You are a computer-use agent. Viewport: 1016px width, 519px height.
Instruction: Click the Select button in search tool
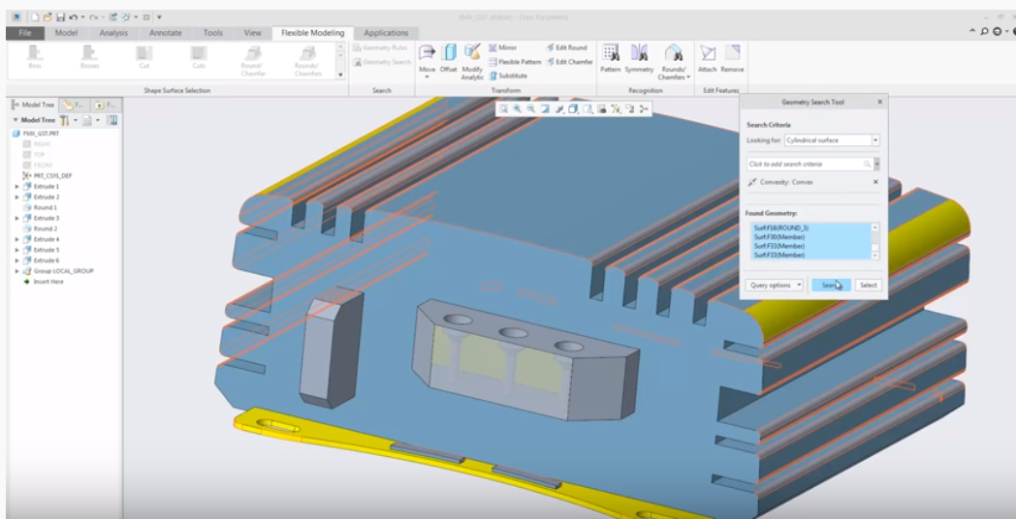tap(868, 285)
